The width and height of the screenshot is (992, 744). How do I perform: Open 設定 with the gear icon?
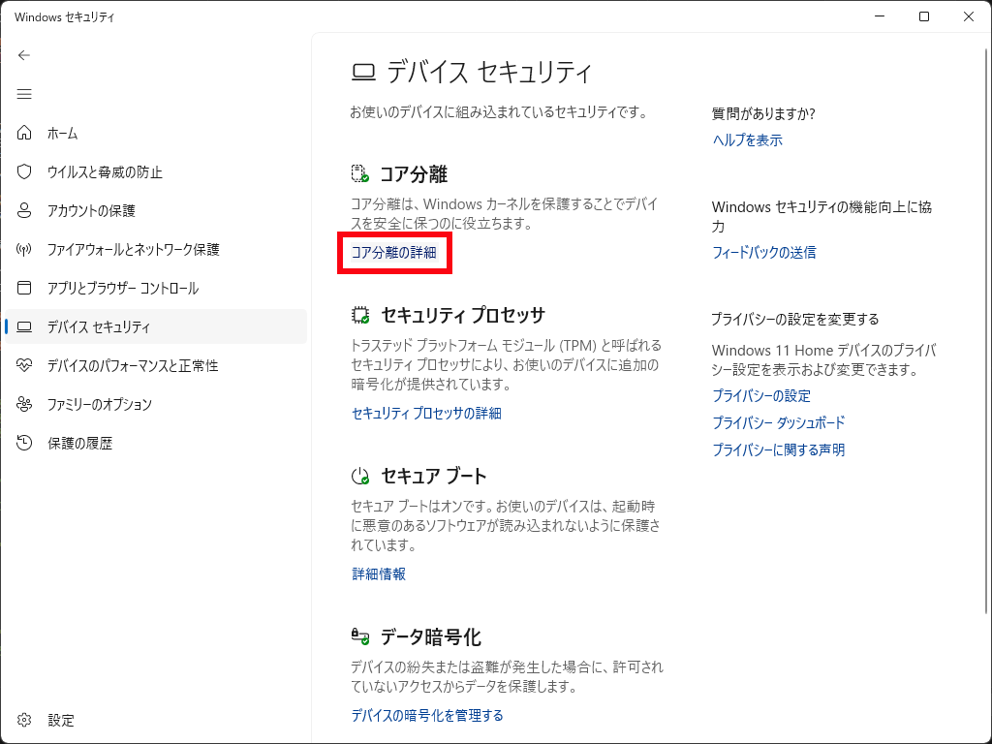(x=25, y=720)
